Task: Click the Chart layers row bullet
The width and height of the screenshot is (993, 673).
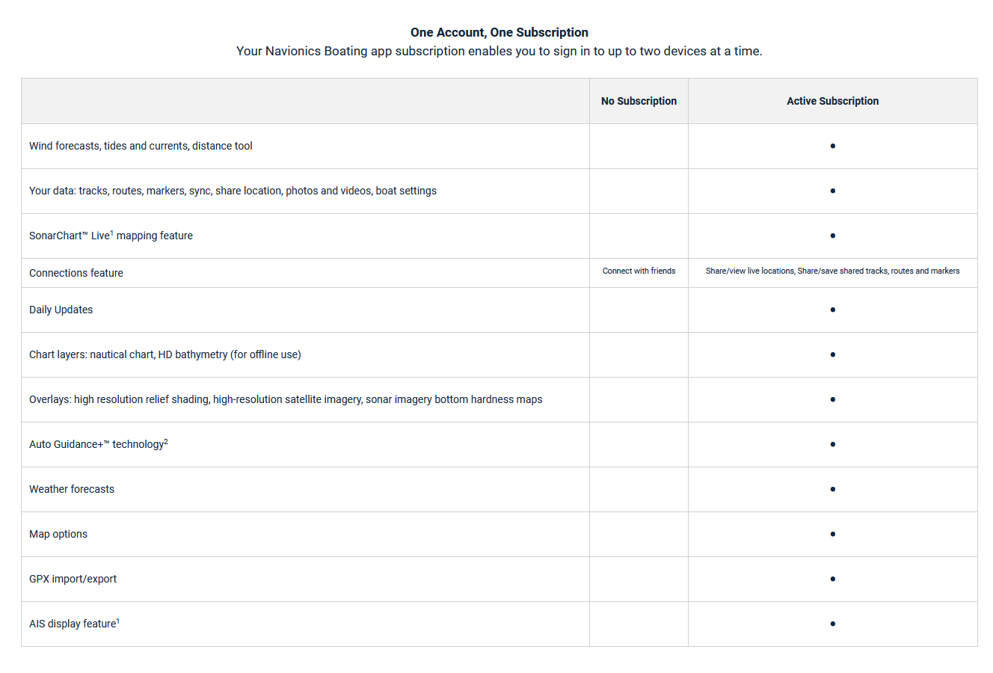Action: click(x=832, y=354)
